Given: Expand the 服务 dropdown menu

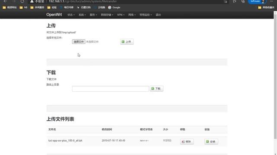Looking at the screenshot, I should tap(93, 15).
